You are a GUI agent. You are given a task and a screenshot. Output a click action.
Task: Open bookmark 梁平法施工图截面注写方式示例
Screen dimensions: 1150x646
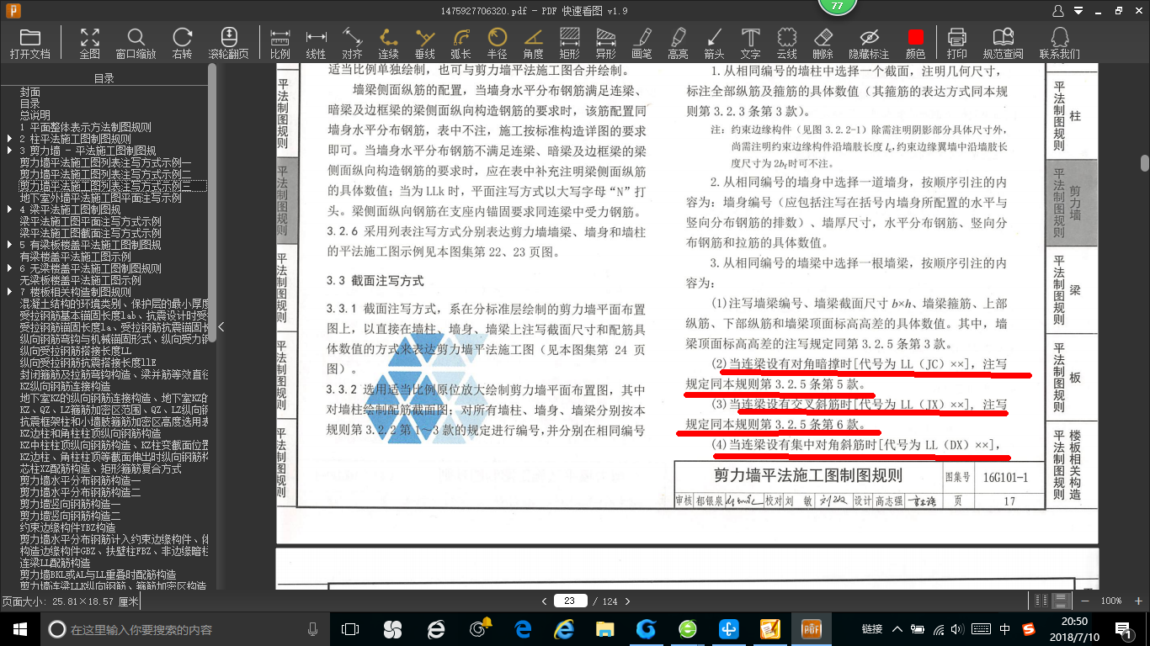[x=91, y=233]
